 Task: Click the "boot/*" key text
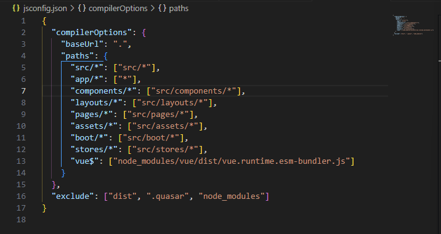click(89, 138)
